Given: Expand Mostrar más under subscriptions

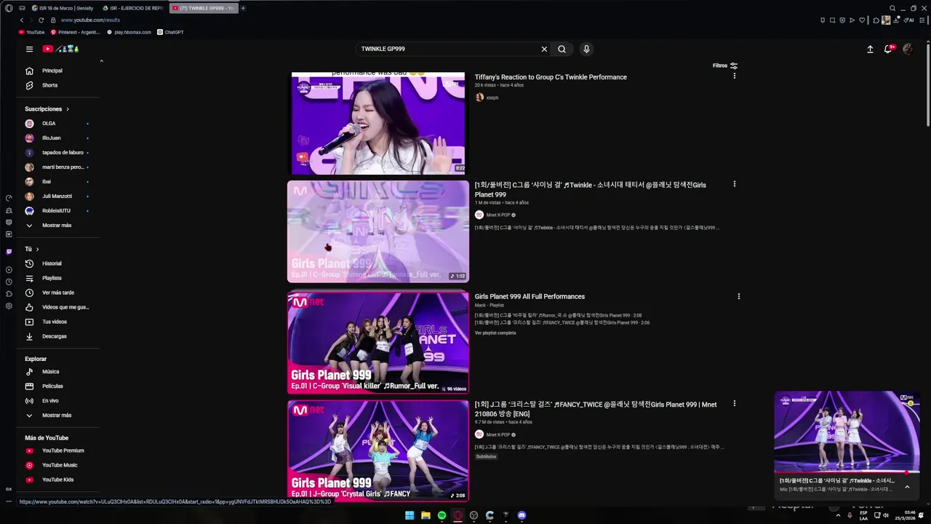Looking at the screenshot, I should coord(58,226).
